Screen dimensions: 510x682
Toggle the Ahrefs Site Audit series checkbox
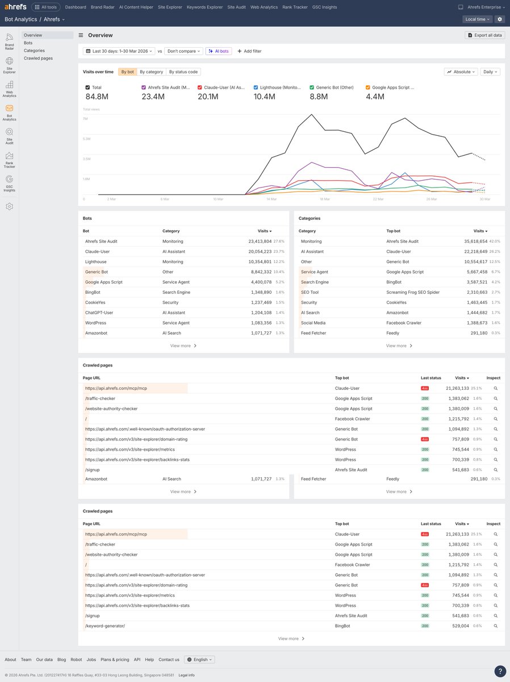(x=143, y=88)
